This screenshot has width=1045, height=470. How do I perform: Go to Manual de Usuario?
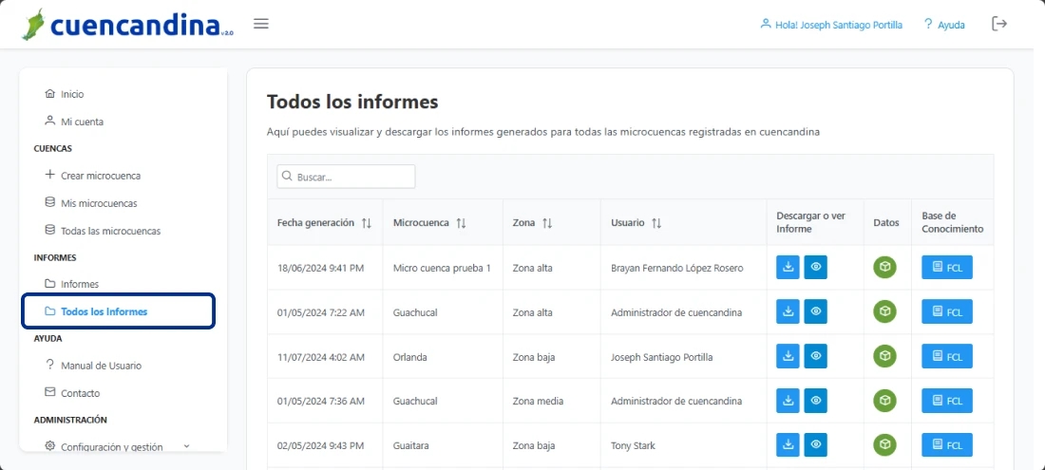click(101, 366)
